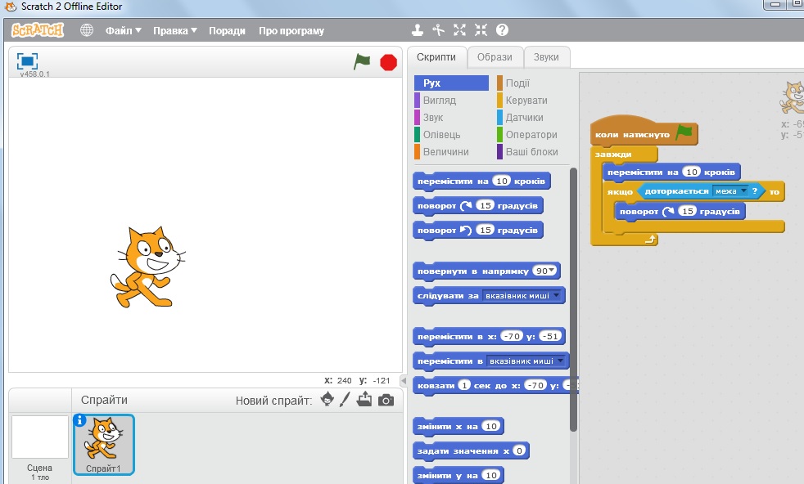Click the green flag to start
The width and height of the screenshot is (804, 484).
[362, 62]
